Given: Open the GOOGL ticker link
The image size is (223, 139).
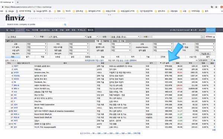Looking at the screenshot, I should 17,76.
